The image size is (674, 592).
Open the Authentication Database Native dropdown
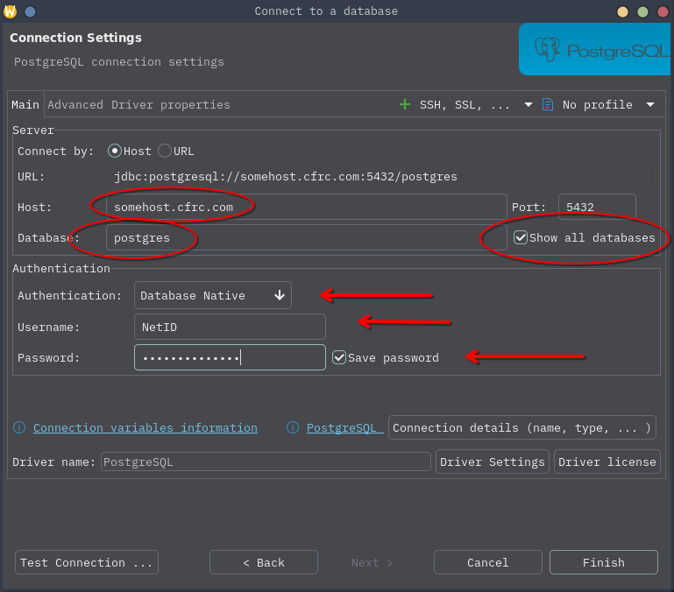click(x=213, y=295)
